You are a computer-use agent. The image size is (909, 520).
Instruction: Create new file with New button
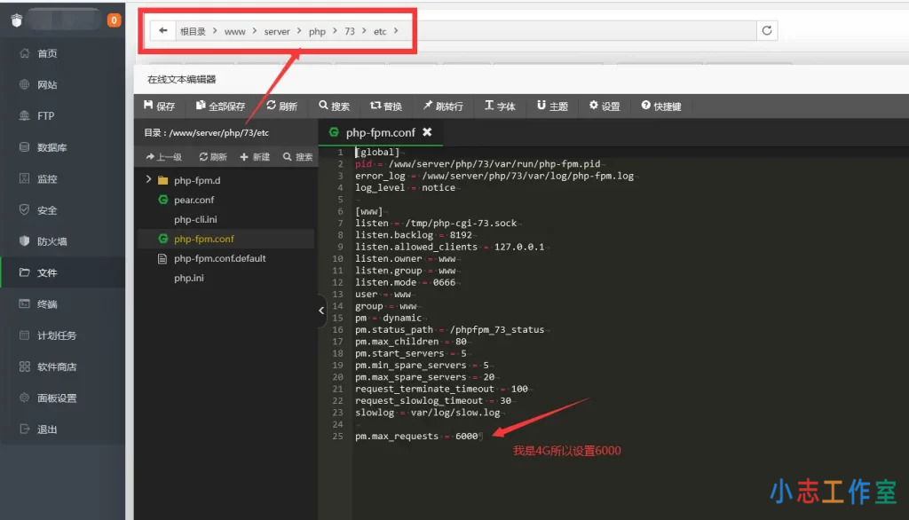255,157
